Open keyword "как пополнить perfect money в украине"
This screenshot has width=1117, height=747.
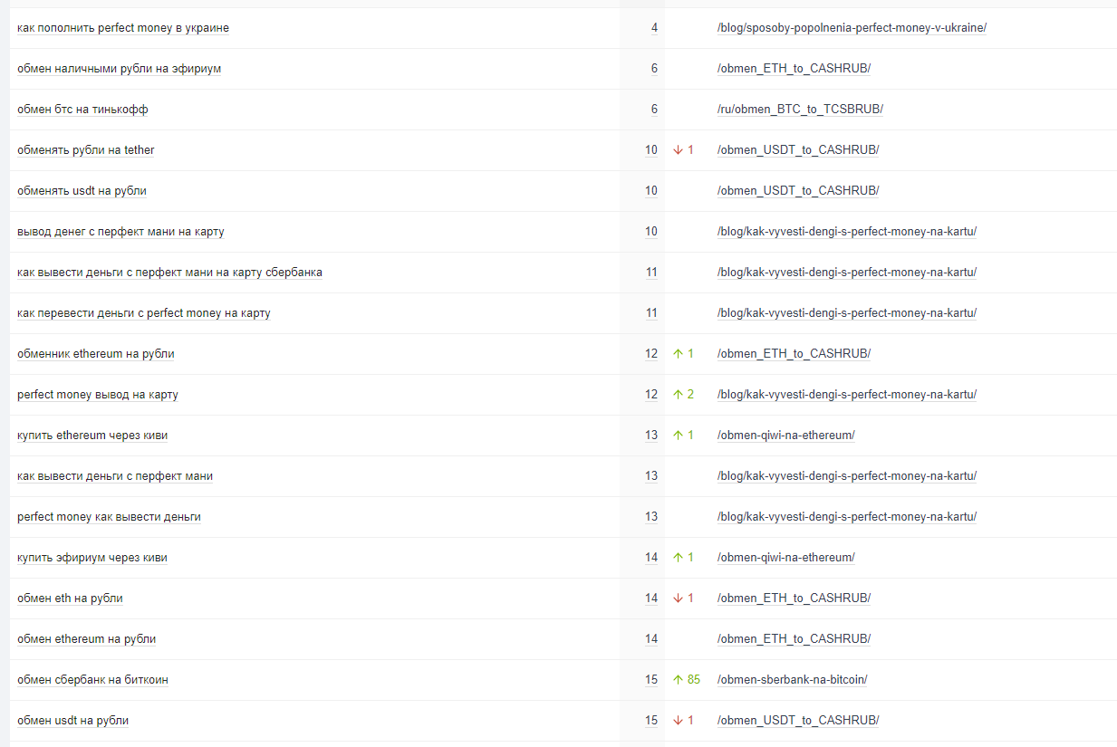tap(123, 28)
